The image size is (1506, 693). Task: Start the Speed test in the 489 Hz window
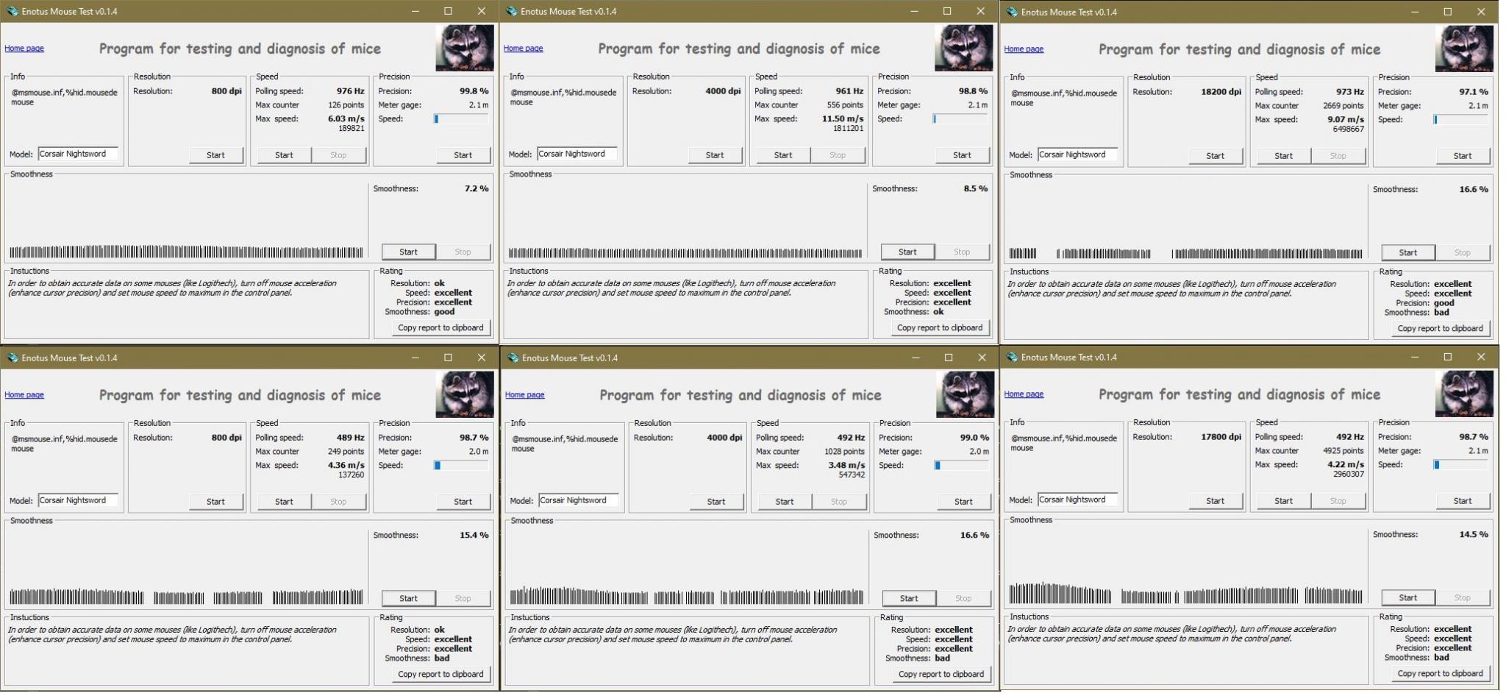(x=284, y=502)
